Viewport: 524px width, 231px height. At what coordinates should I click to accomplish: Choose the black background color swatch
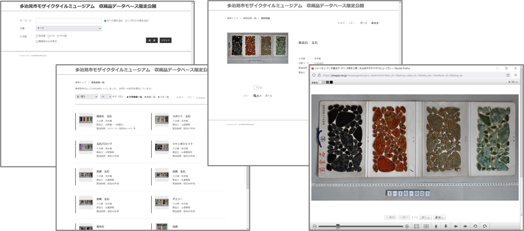[x=331, y=83]
